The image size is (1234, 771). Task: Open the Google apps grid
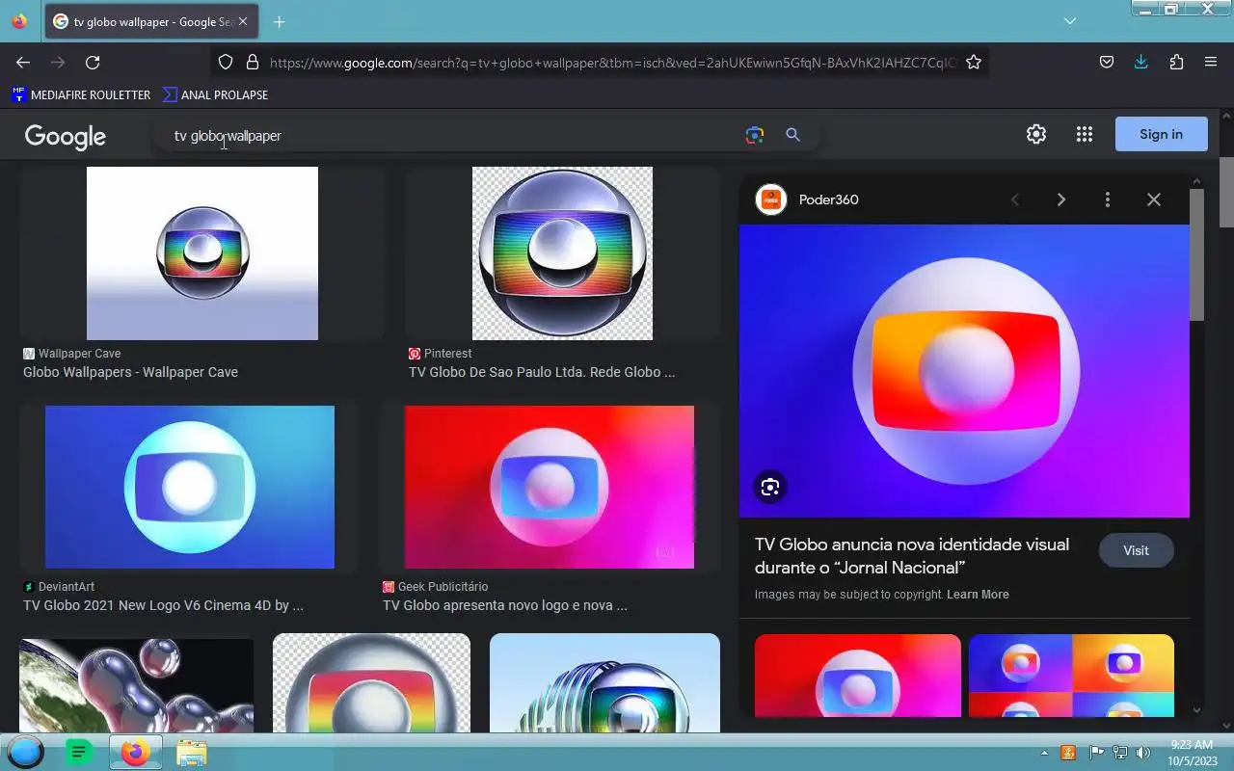pyautogui.click(x=1085, y=135)
